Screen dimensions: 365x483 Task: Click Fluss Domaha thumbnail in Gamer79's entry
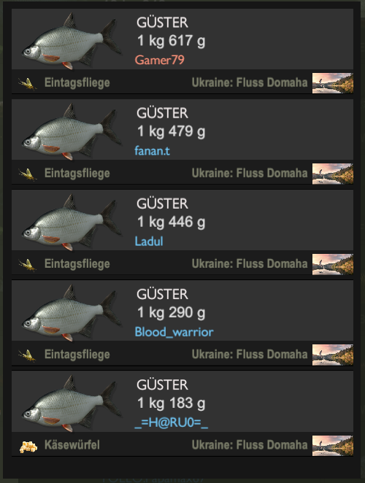coord(333,83)
